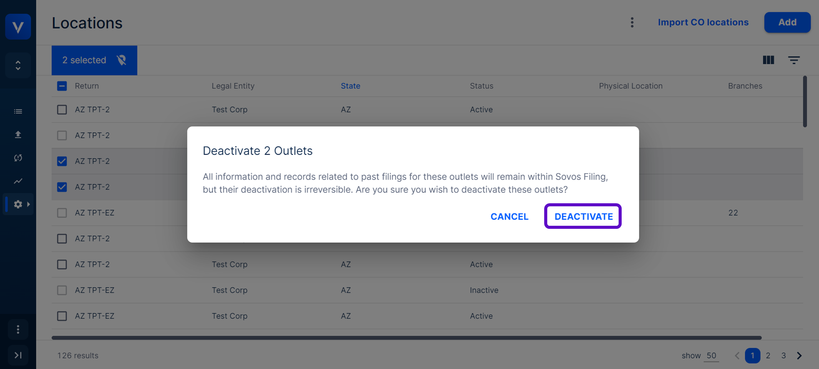Open the three-dot menu beside Import
The image size is (819, 369).
[632, 23]
